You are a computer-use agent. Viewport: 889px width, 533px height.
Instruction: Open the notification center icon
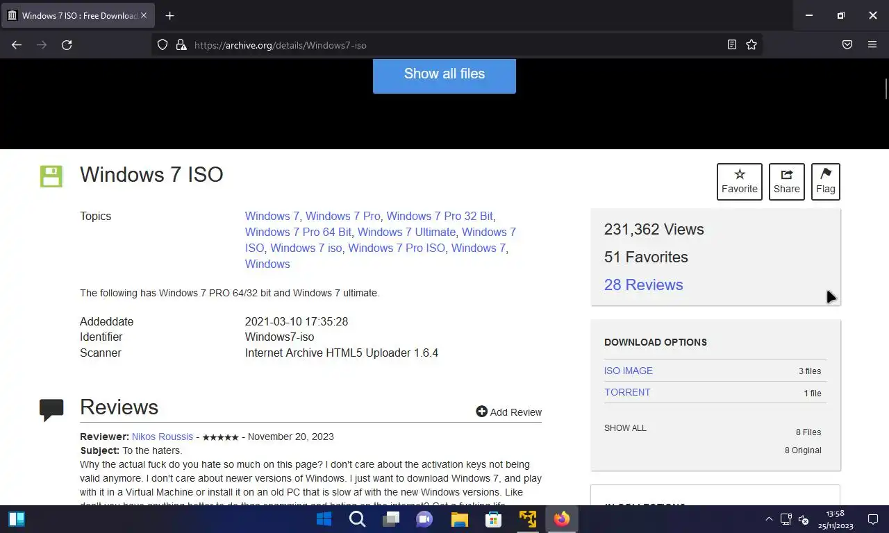tap(873, 519)
